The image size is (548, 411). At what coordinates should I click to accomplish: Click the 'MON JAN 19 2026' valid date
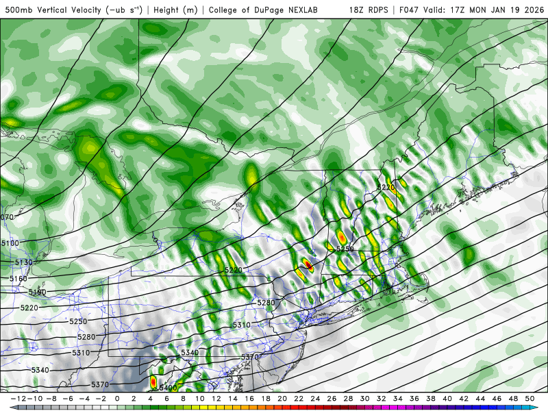506,10
